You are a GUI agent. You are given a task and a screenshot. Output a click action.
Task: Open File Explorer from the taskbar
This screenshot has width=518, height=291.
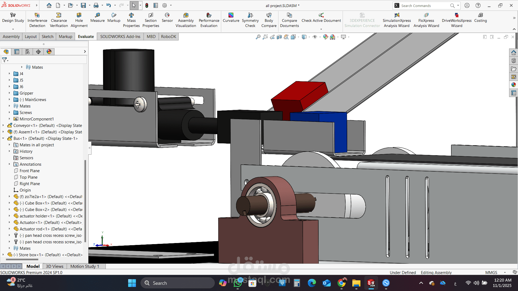[356, 283]
